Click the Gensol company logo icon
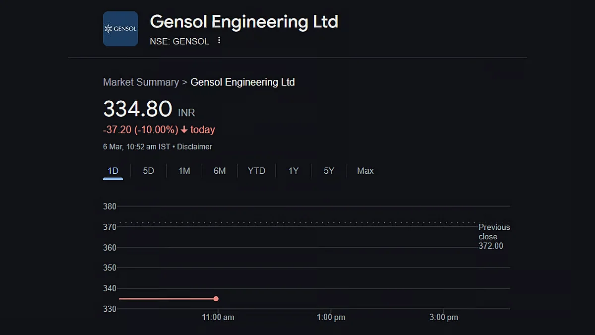 click(x=120, y=29)
